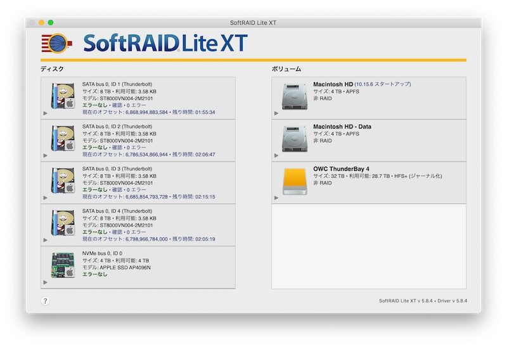Click the 'OWC ThunderBay 4' volume title

(341, 169)
